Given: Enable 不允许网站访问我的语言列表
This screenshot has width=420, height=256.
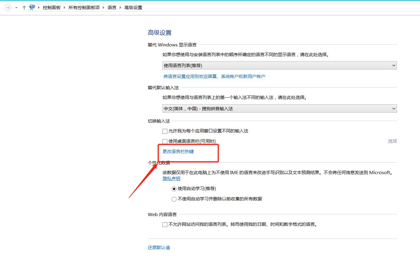Looking at the screenshot, I should tap(165, 224).
